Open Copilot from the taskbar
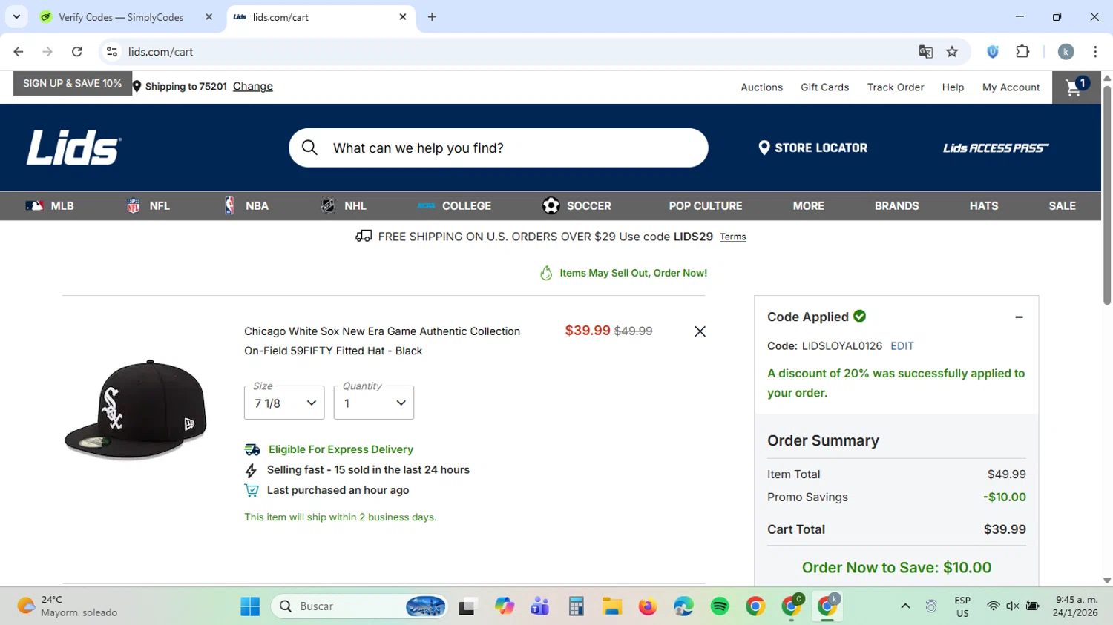The height and width of the screenshot is (625, 1113). [x=505, y=606]
